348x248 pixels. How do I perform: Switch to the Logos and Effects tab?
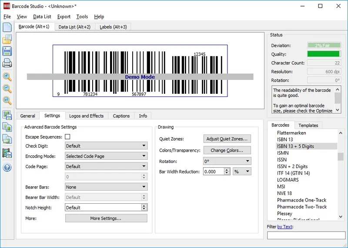(86, 116)
